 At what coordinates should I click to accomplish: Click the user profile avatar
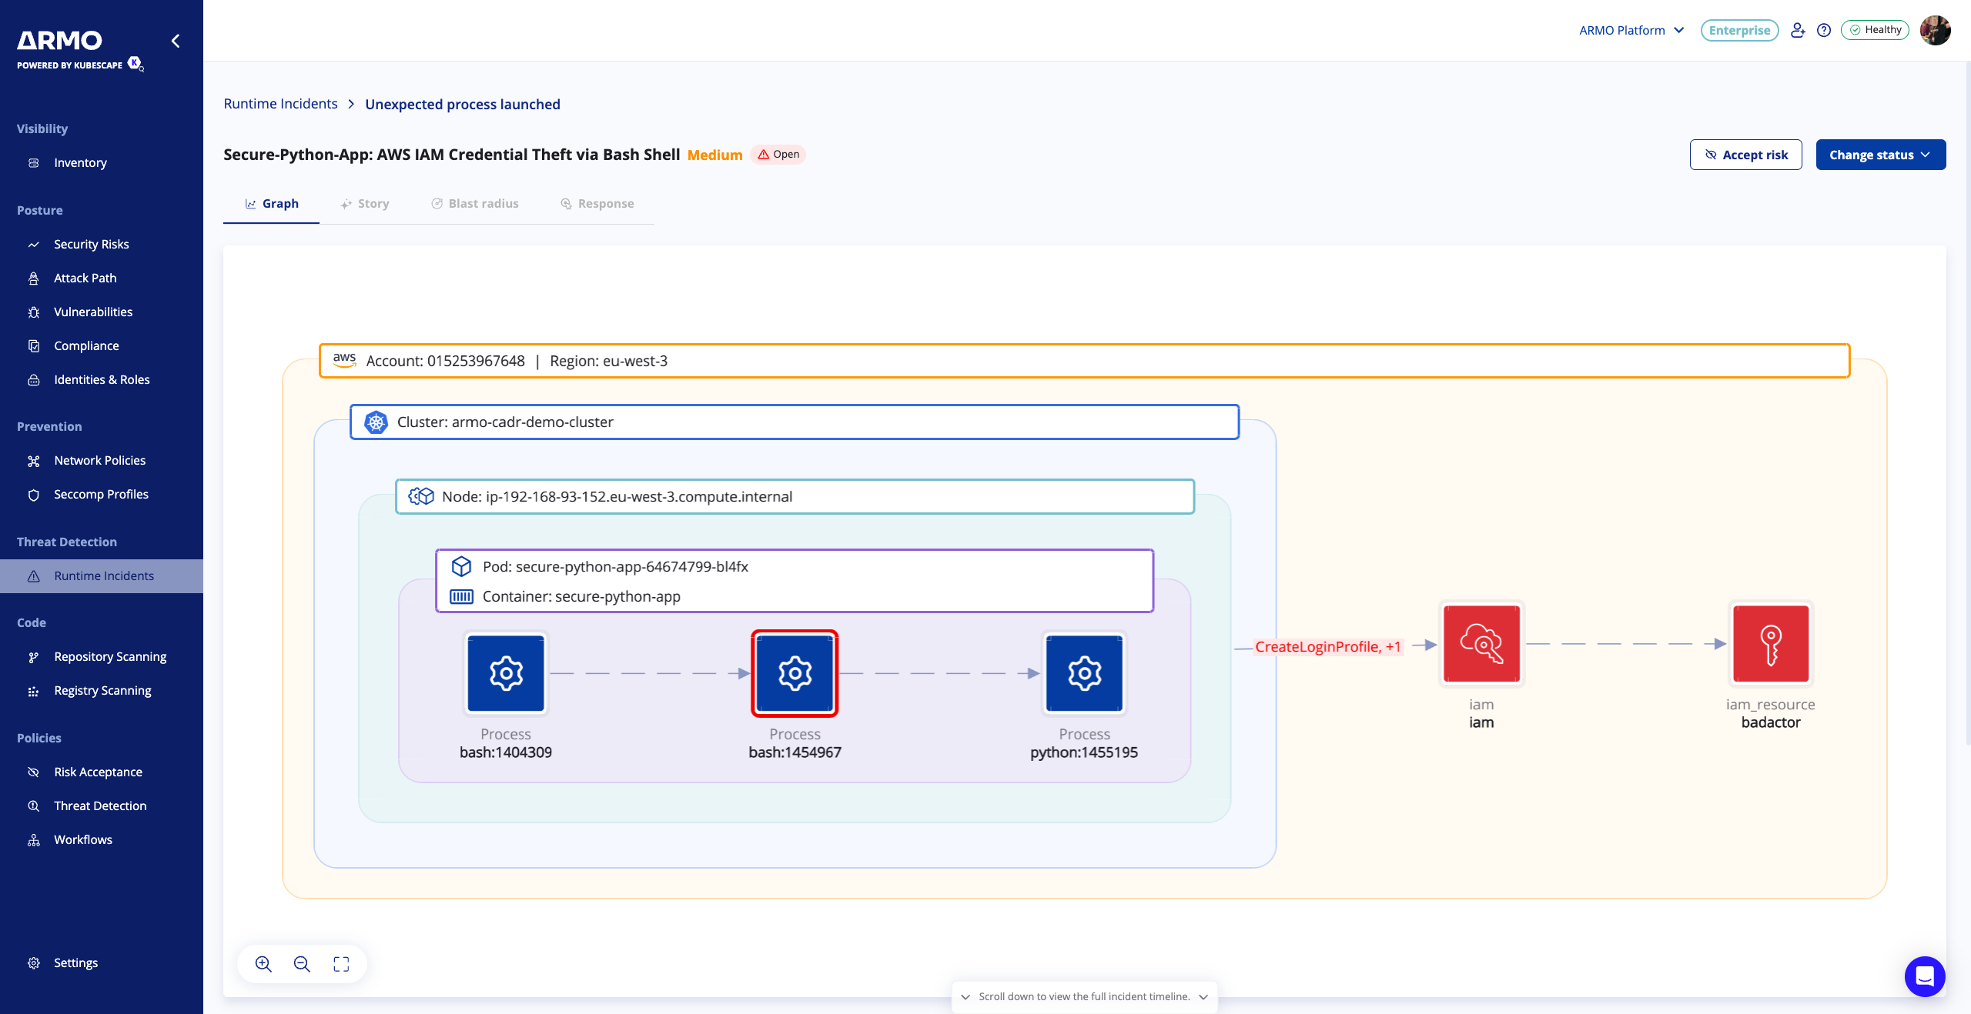[1935, 30]
